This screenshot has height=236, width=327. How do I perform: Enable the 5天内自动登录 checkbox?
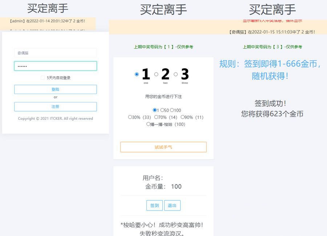pyautogui.click(x=43, y=78)
